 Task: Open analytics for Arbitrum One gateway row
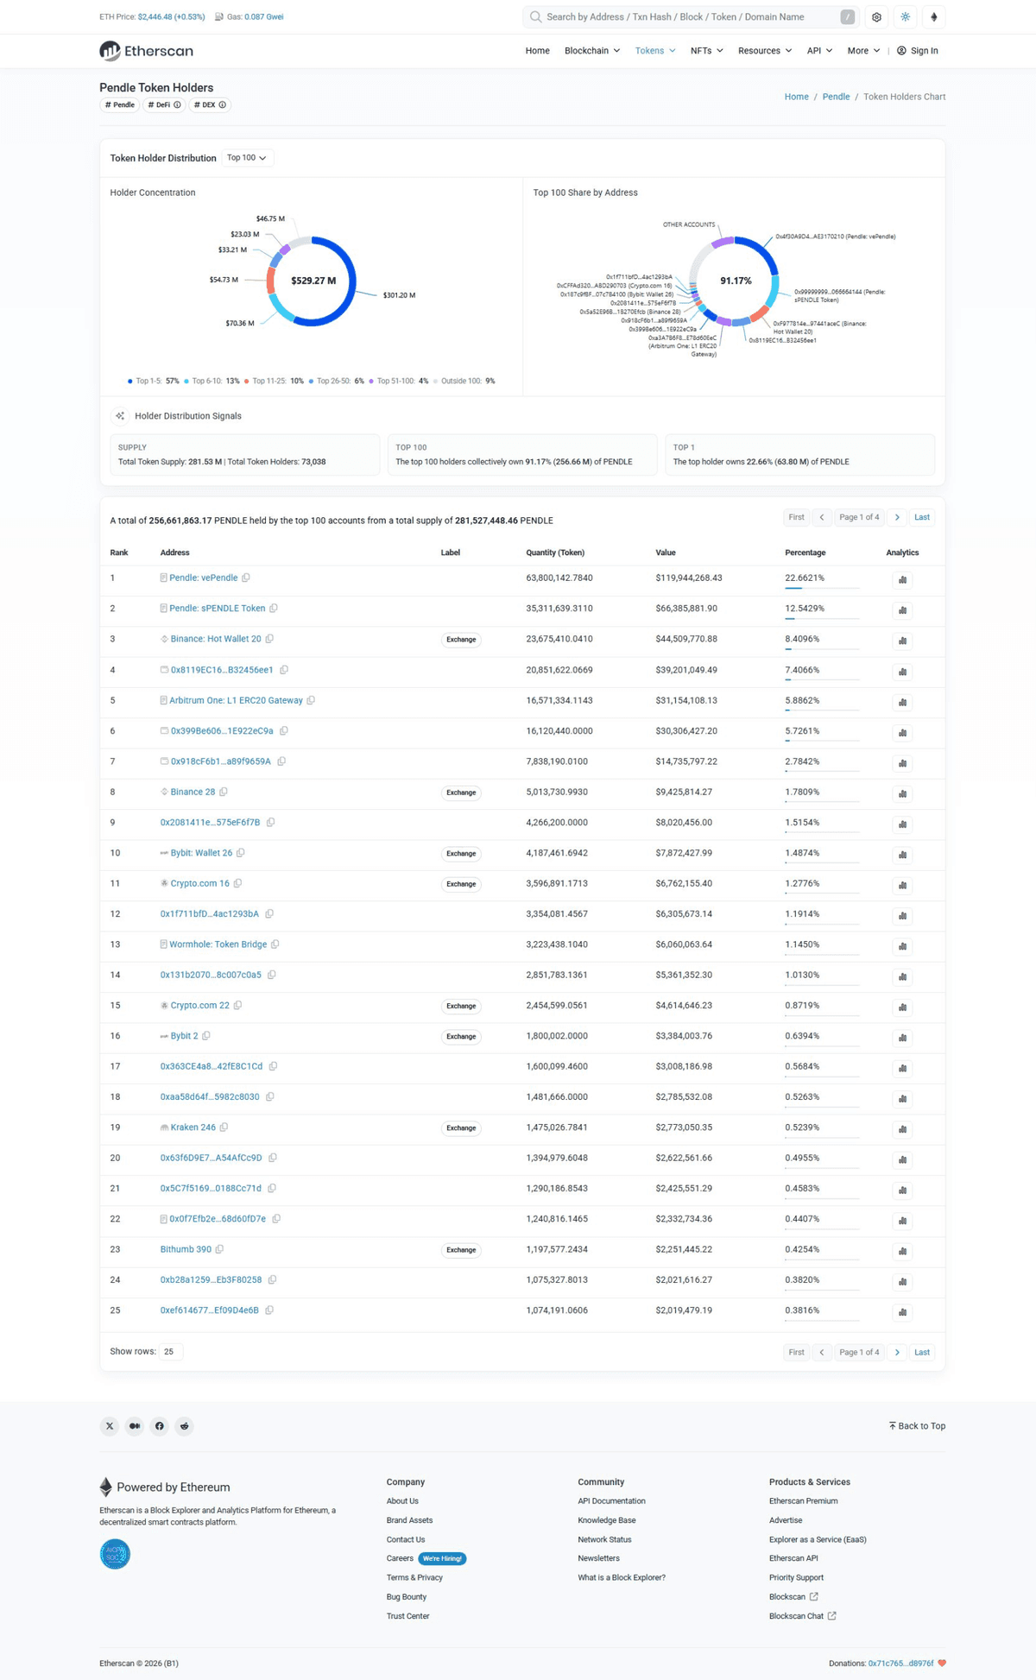coord(902,702)
